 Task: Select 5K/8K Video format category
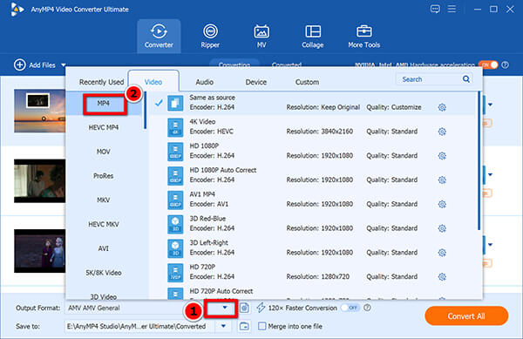coord(104,273)
